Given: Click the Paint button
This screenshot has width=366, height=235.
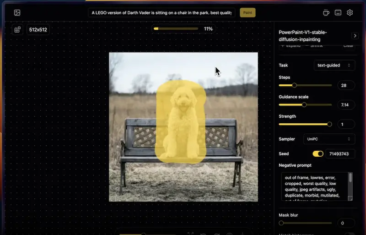Looking at the screenshot, I should pyautogui.click(x=248, y=13).
